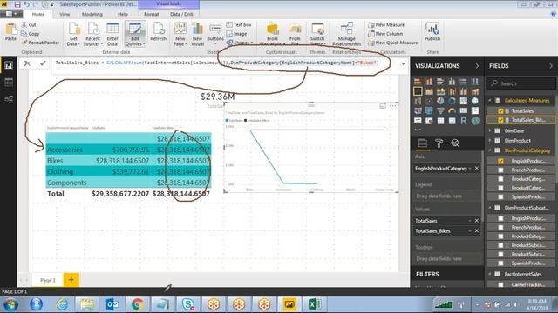Save the file via quick access icon
This screenshot has height=313, width=558.
click(x=17, y=4)
